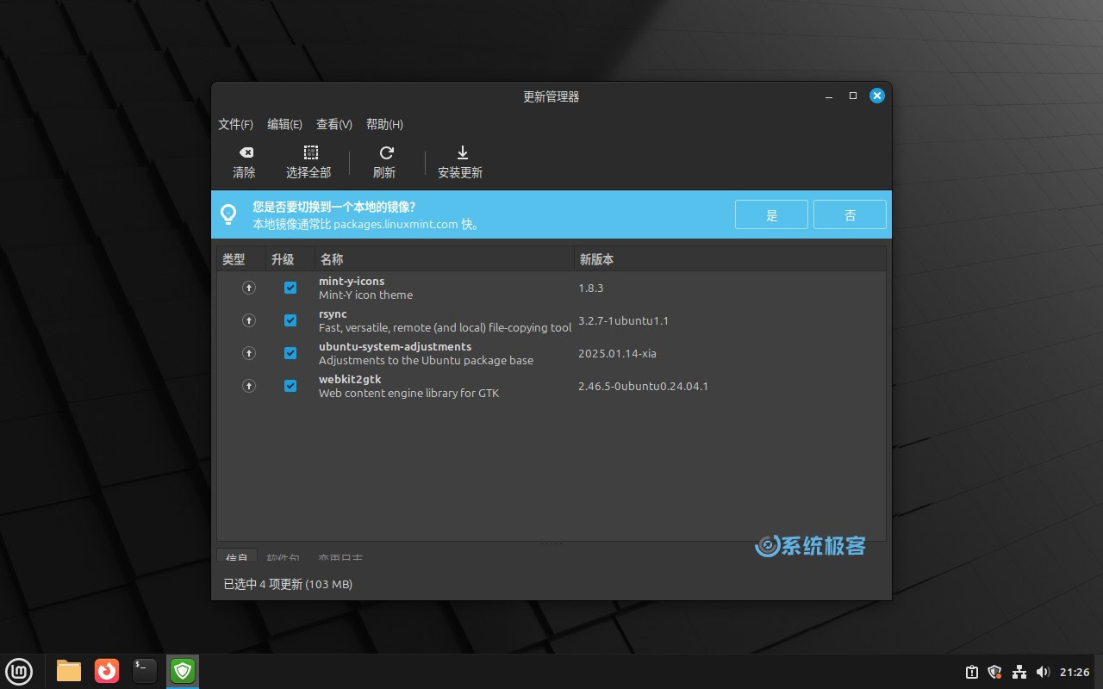Uncheck the webkit2gtk upgrade checkbox
1103x689 pixels.
tap(290, 386)
